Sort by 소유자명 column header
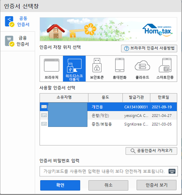Screen dimensions: 182x195 click(64, 98)
